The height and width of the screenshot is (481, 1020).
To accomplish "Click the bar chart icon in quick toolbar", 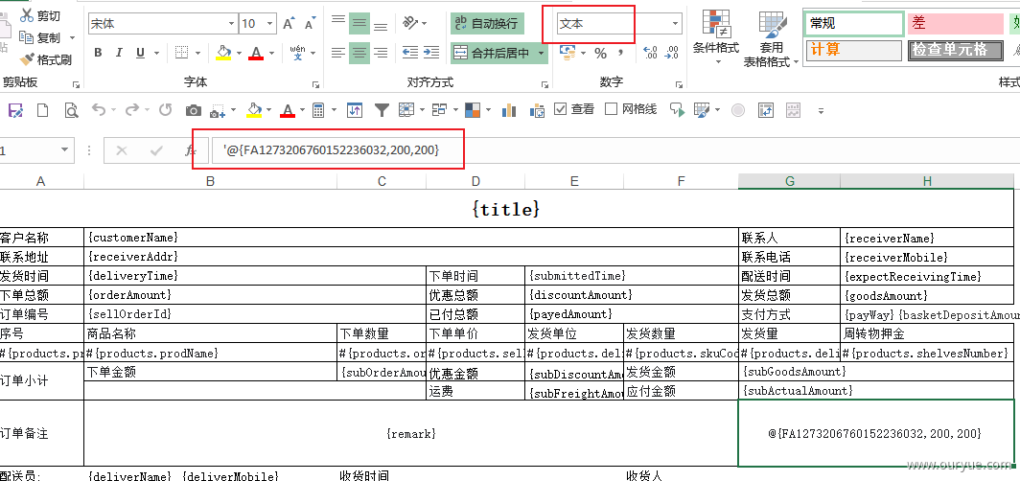I will [509, 110].
